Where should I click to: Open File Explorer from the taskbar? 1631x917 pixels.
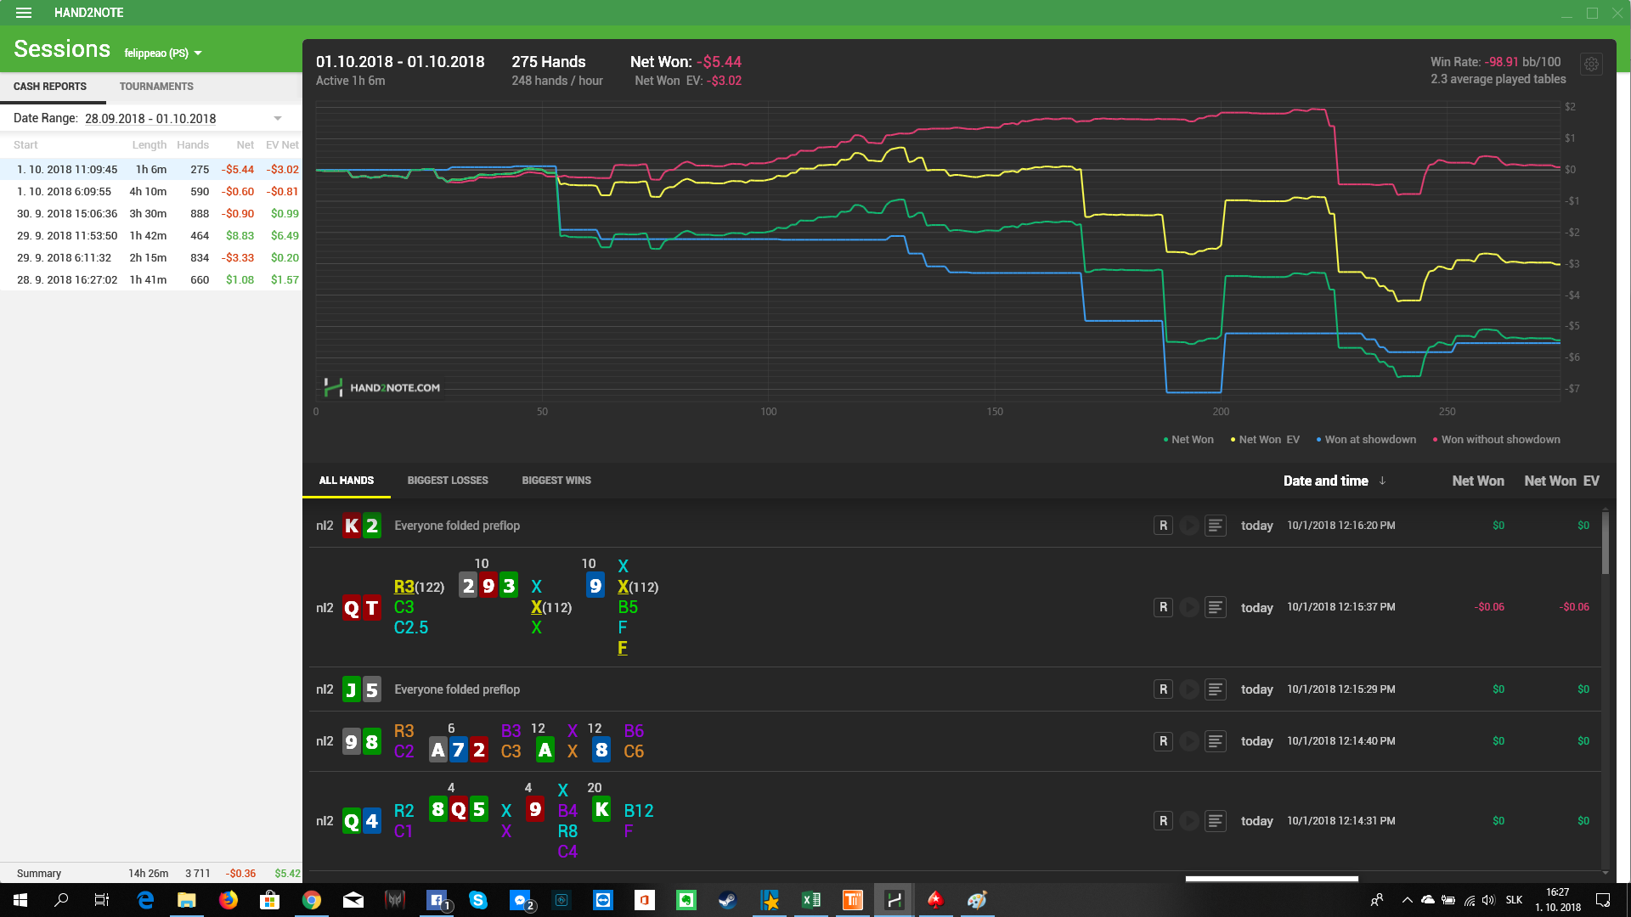click(x=187, y=900)
